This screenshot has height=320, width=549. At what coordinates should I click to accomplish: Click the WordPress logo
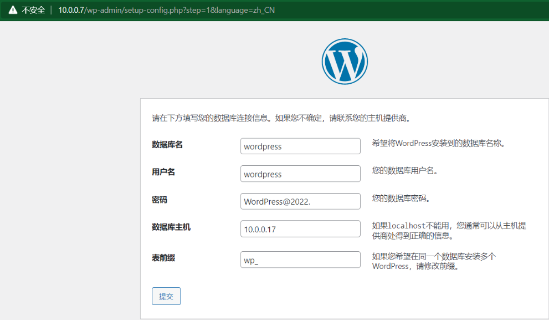pos(345,62)
